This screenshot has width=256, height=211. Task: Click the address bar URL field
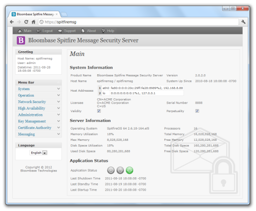tap(138, 22)
